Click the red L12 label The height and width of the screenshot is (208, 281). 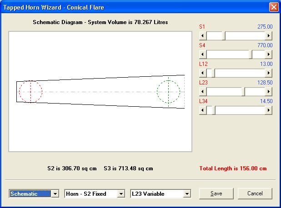coord(203,64)
